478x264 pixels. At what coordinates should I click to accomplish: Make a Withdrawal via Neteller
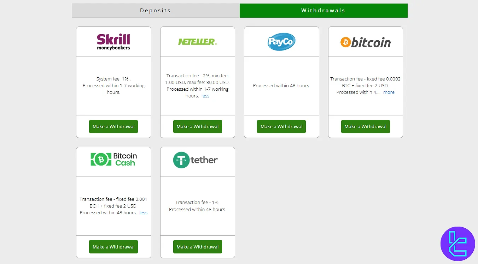[197, 126]
